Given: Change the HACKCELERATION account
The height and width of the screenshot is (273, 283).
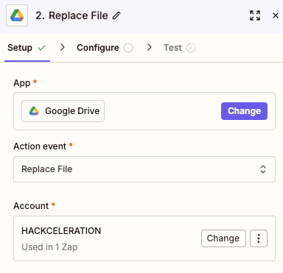Looking at the screenshot, I should point(223,238).
